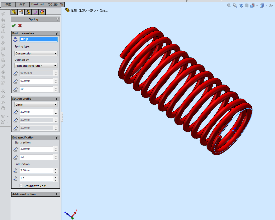Image resolution: width=275 pixels, height=220 pixels.
Task: Confirm the Spring with green checkmark
Action: (14, 26)
